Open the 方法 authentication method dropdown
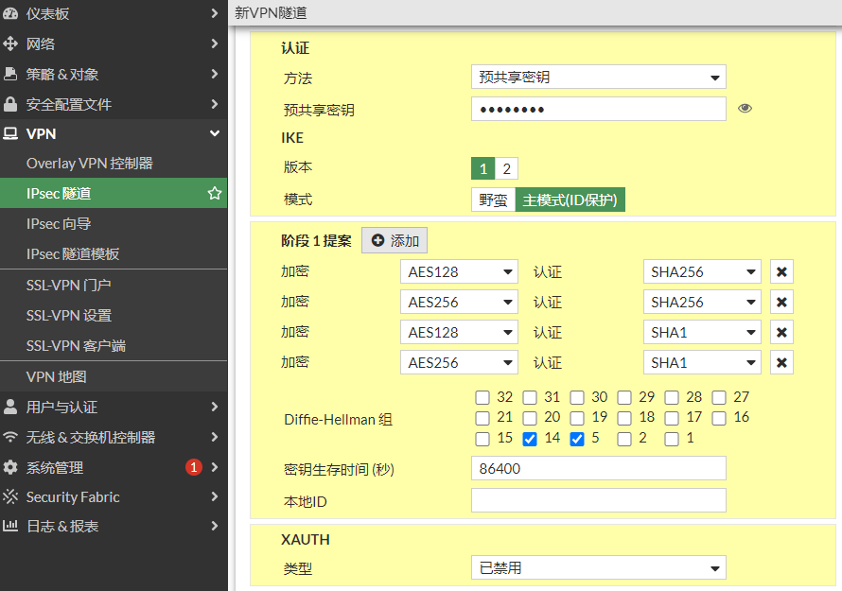 click(x=598, y=78)
